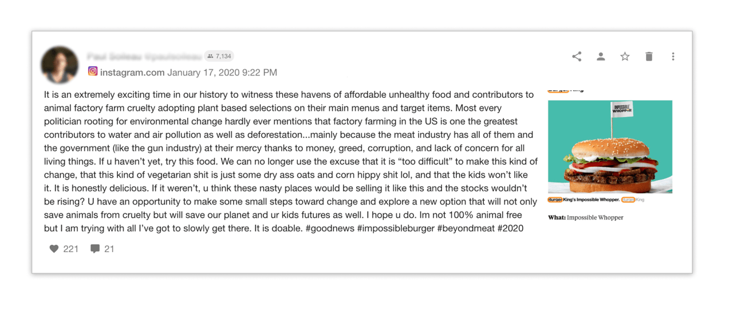The image size is (733, 311).
Task: Click the outlined "Burger" tag after "Whopper."
Action: click(628, 200)
